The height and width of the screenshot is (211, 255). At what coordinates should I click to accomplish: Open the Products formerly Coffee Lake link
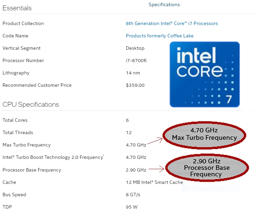point(160,36)
